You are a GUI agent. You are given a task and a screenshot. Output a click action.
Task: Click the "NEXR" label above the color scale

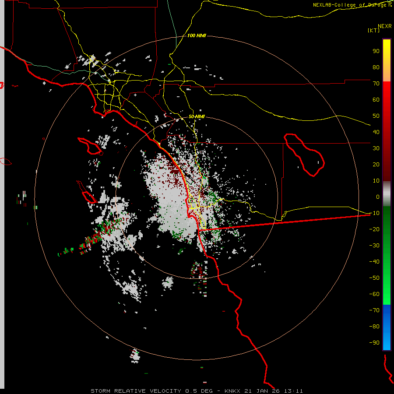point(385,26)
